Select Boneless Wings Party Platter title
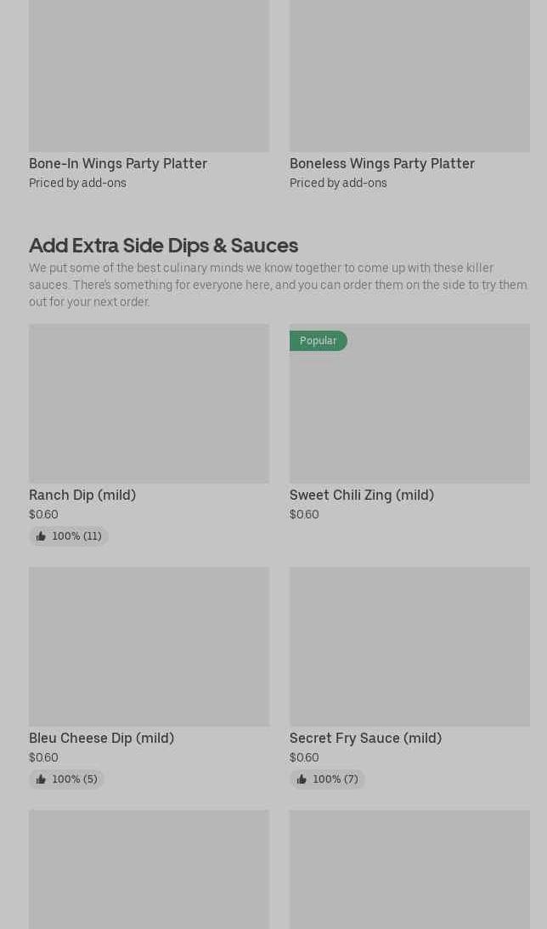Image resolution: width=547 pixels, height=929 pixels. tap(382, 163)
